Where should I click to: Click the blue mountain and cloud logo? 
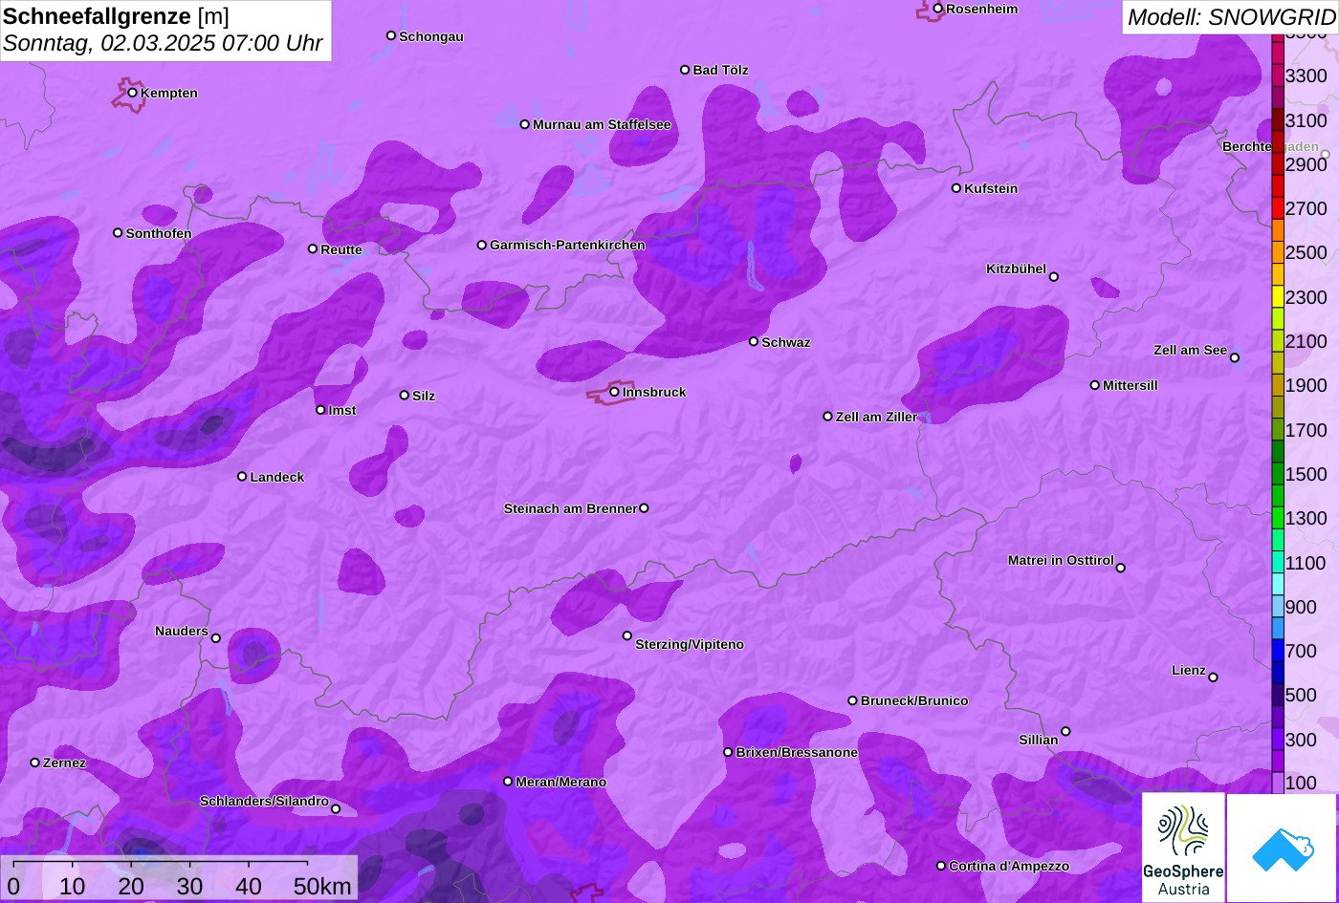pyautogui.click(x=1282, y=849)
